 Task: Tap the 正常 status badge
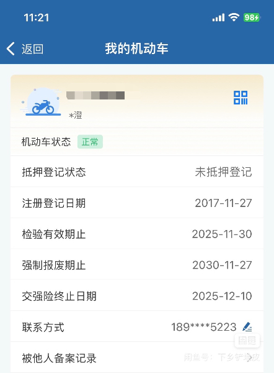point(90,142)
